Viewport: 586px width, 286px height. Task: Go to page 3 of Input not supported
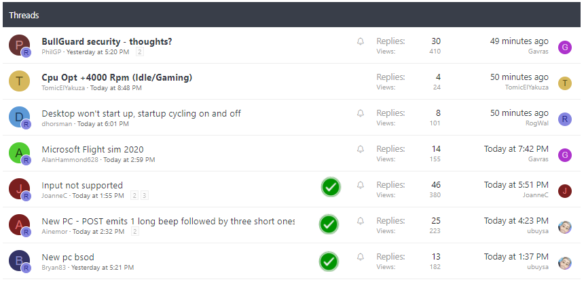coord(145,195)
